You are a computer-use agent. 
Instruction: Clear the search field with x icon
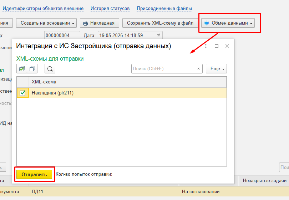click(x=198, y=69)
